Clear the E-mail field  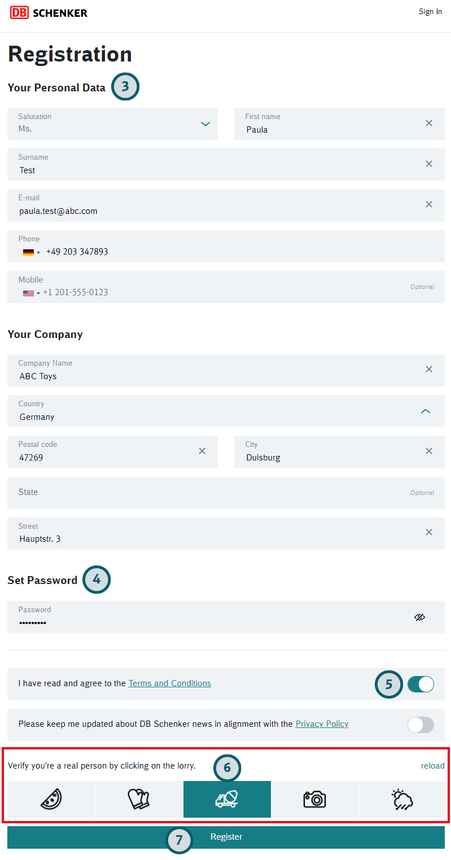(x=429, y=204)
